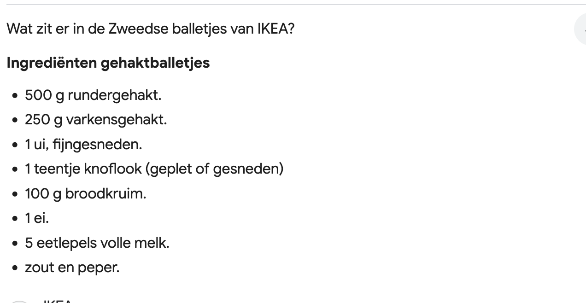Click the words geplet of gesneden
Viewport: 586px width, 303px height.
coord(214,169)
